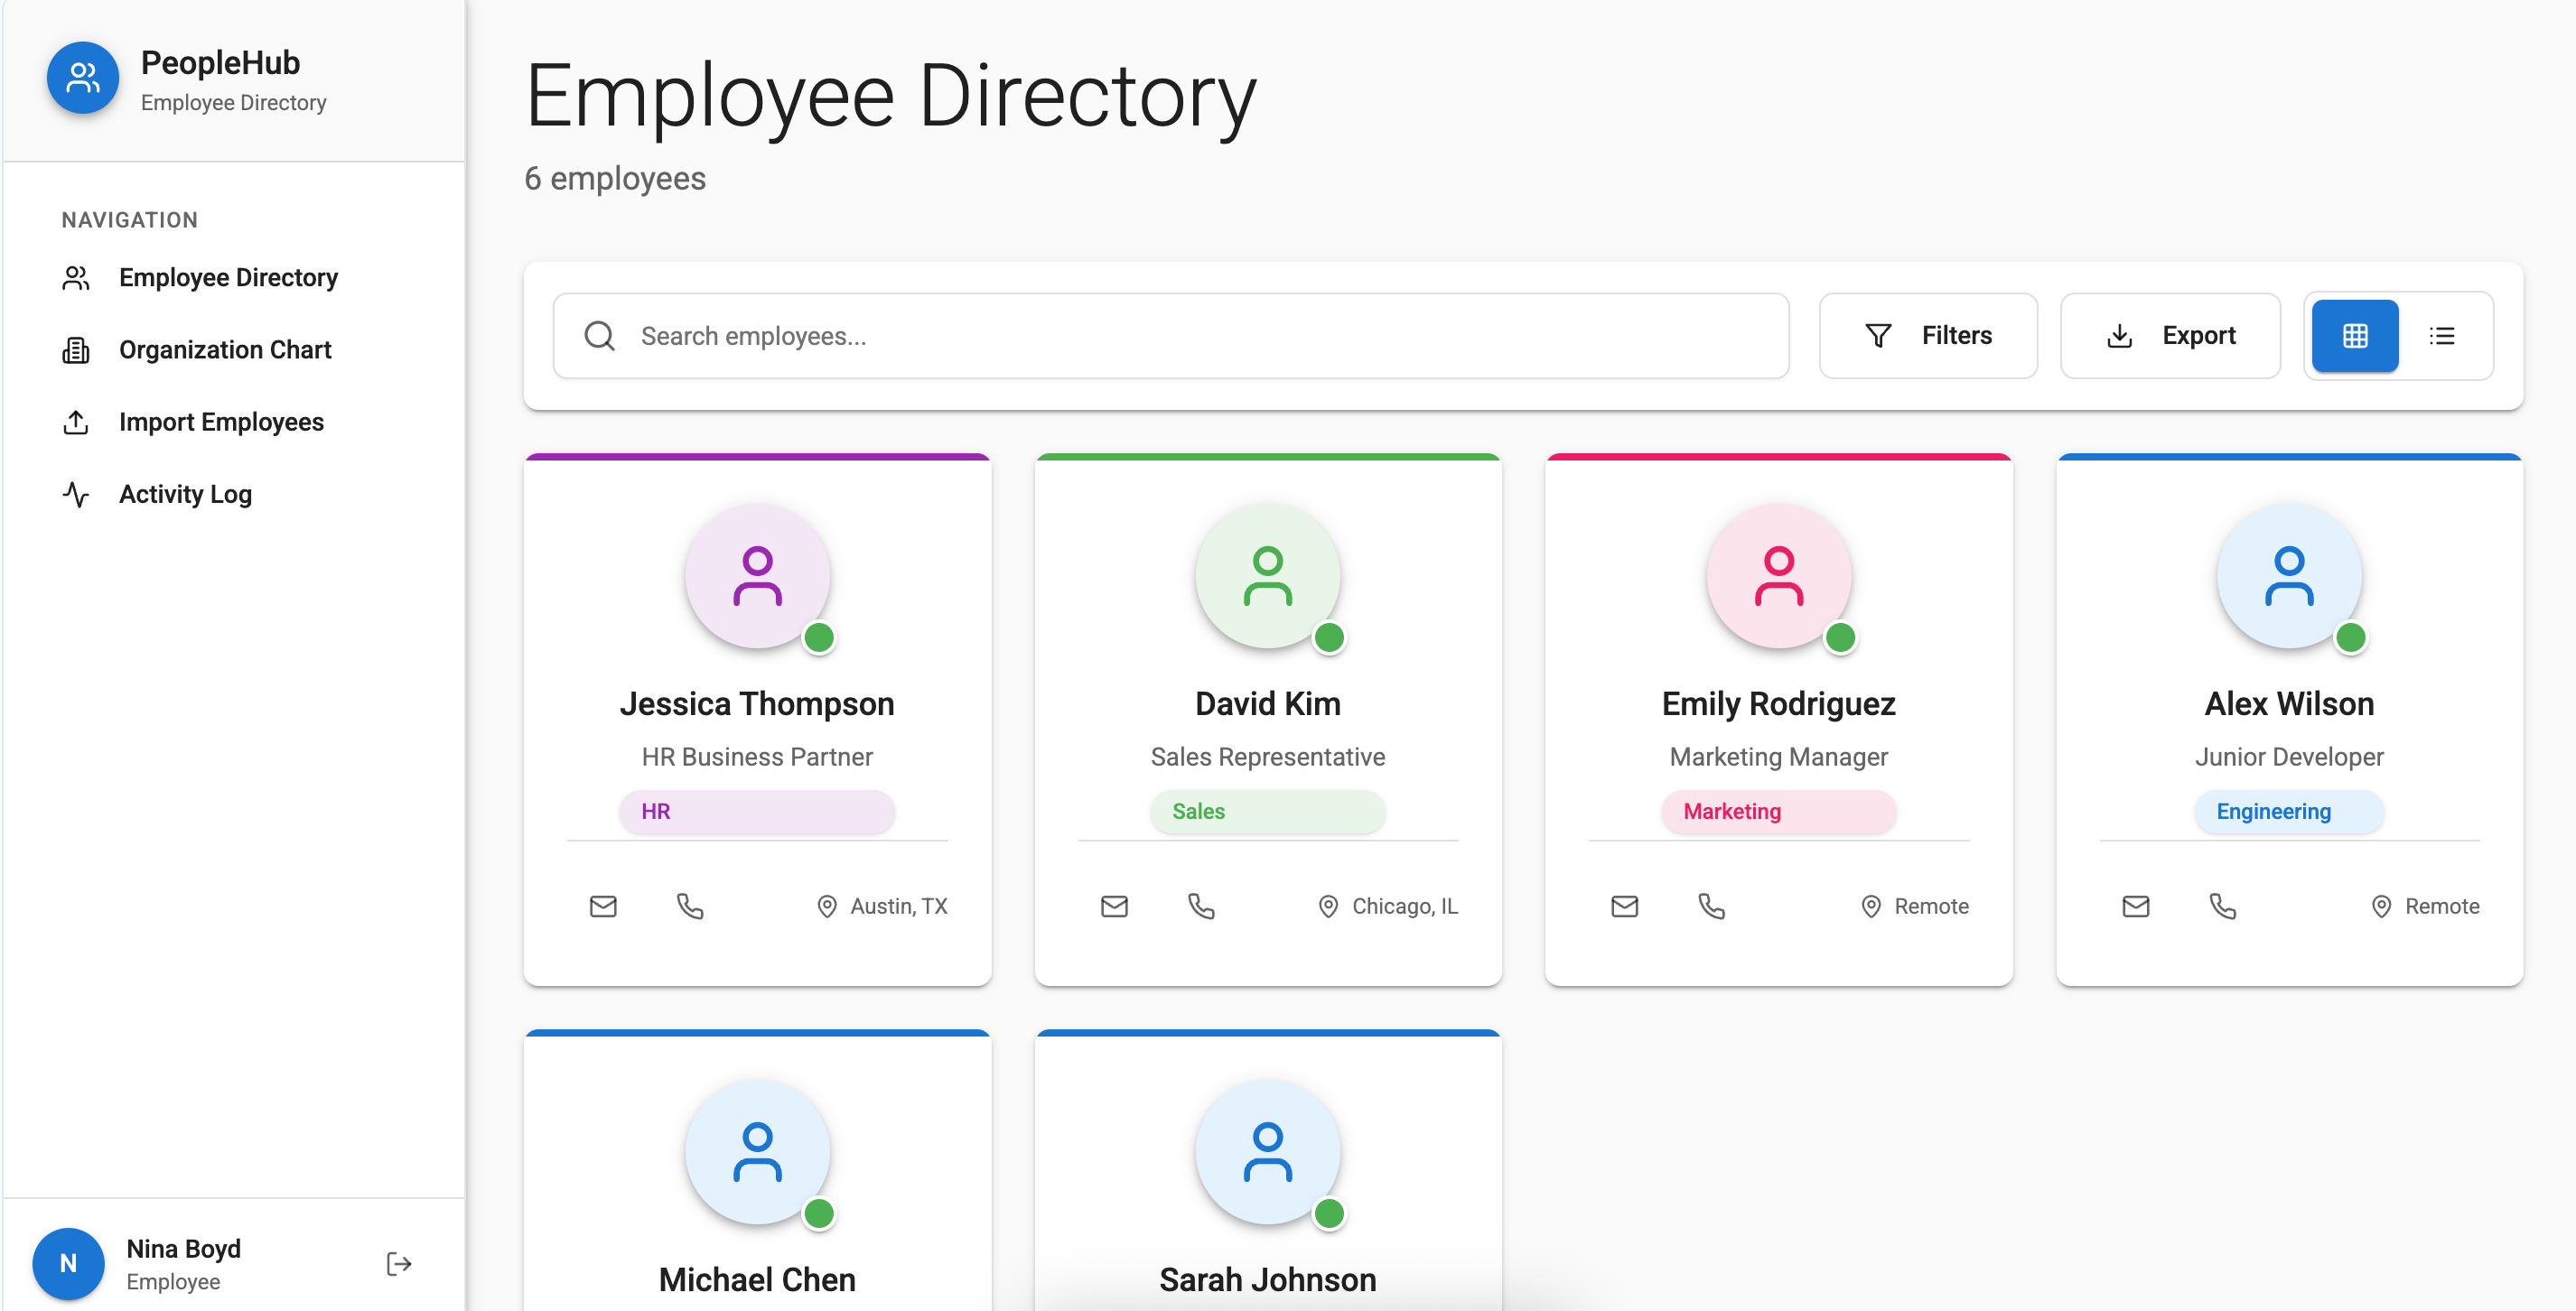
Task: Click the name Sarah Johnson
Action: coord(1268,1279)
